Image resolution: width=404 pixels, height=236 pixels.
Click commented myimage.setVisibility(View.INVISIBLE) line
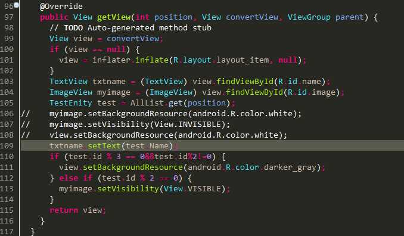[139, 125]
